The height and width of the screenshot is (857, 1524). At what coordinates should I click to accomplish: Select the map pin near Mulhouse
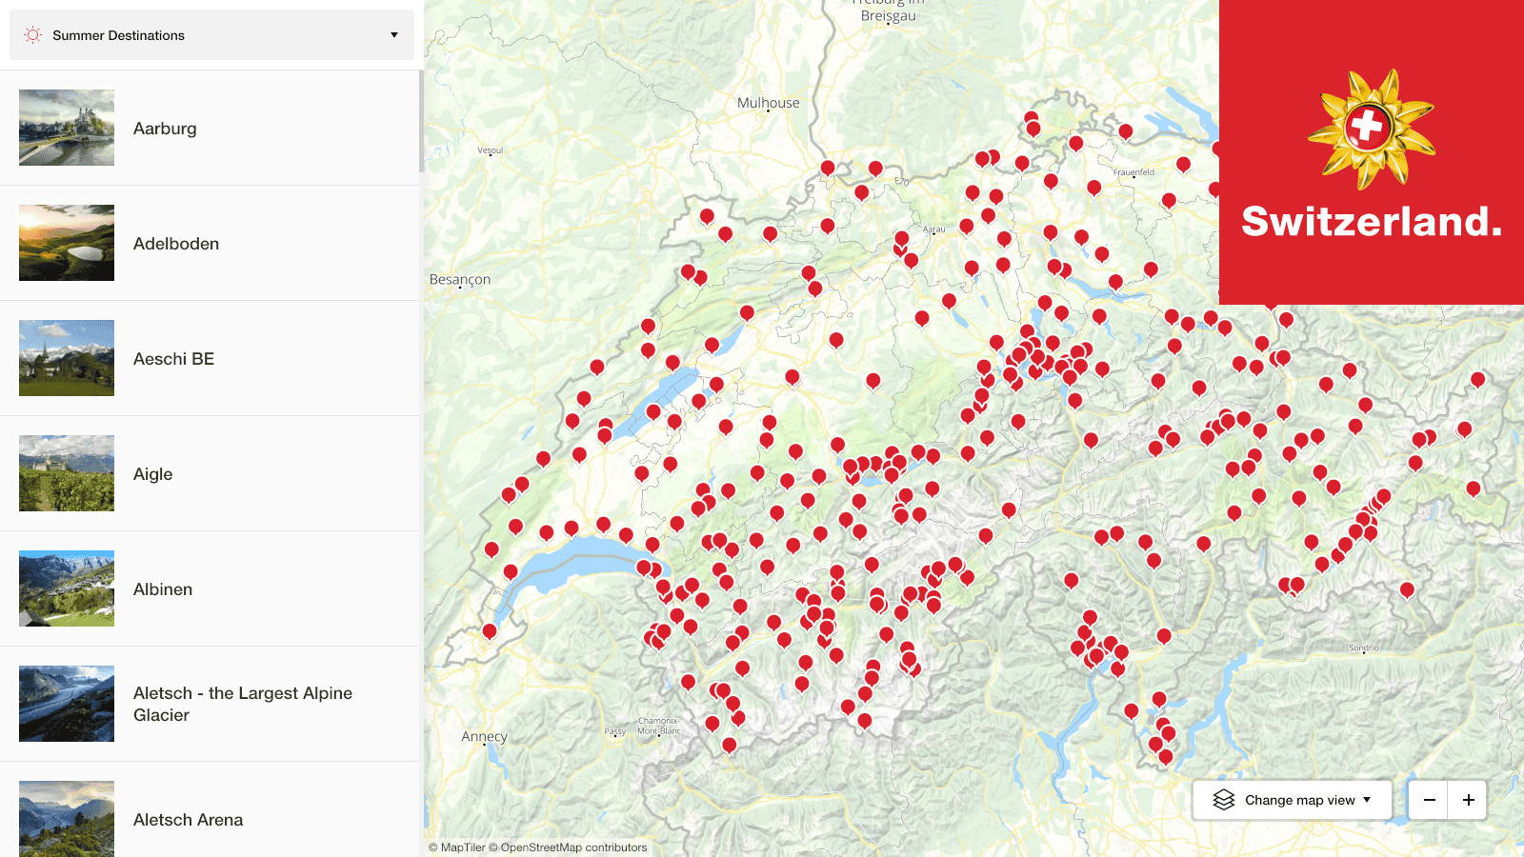[827, 168]
